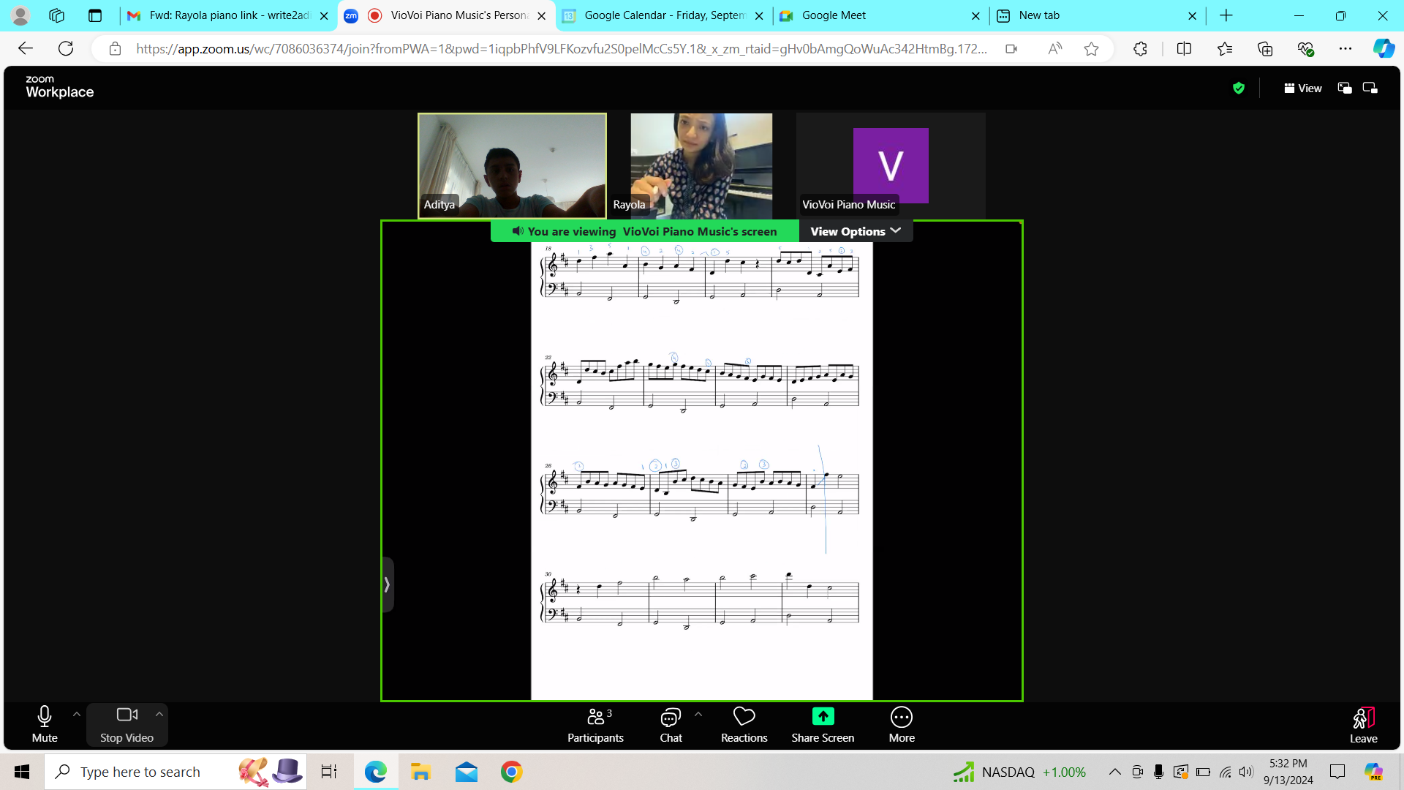Screen dimensions: 1404x790
Task: Open Mail app from taskbar
Action: pos(466,772)
